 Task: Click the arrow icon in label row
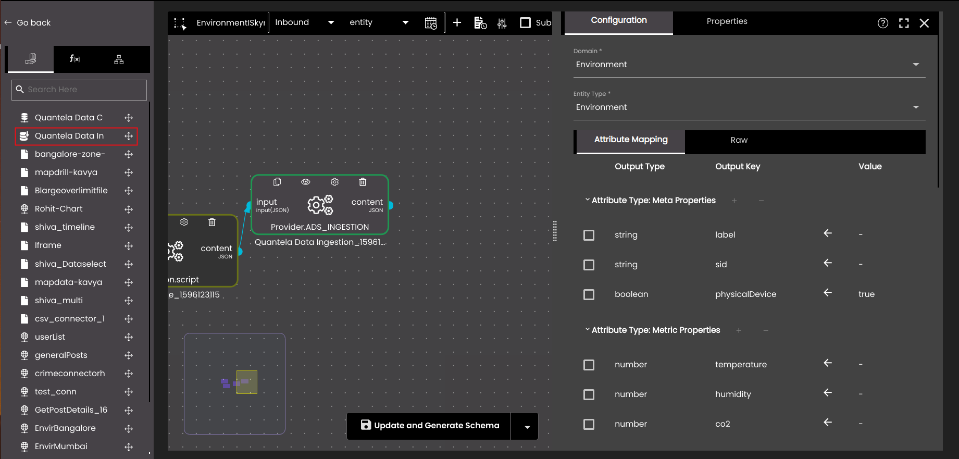828,233
